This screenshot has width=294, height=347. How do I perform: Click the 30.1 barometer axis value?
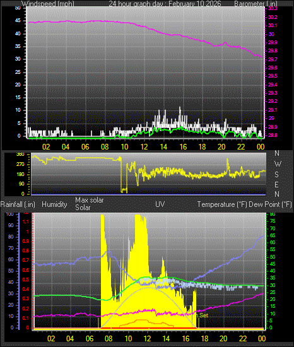click(273, 25)
